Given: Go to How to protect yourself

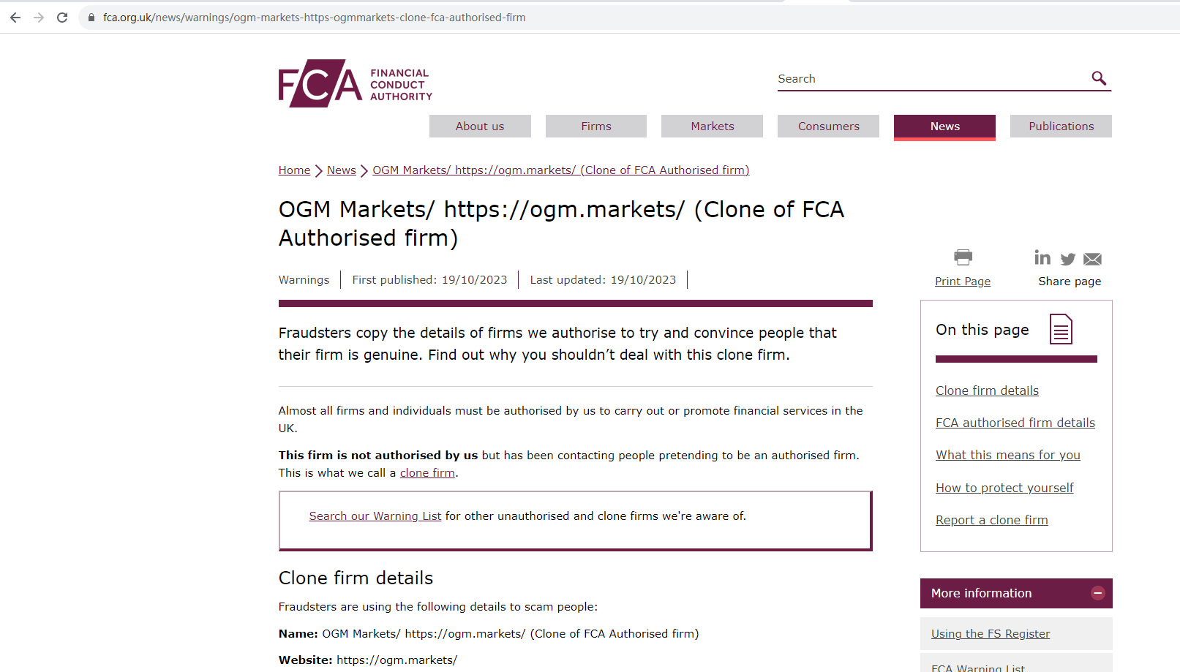Looking at the screenshot, I should pos(1004,488).
